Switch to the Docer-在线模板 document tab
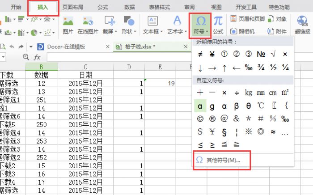 (x=66, y=47)
